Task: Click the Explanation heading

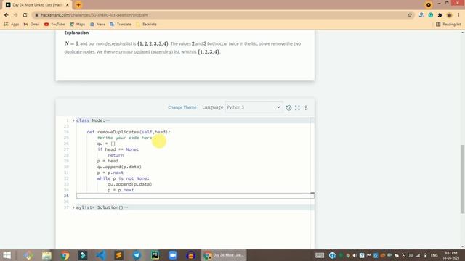Action: (x=76, y=33)
